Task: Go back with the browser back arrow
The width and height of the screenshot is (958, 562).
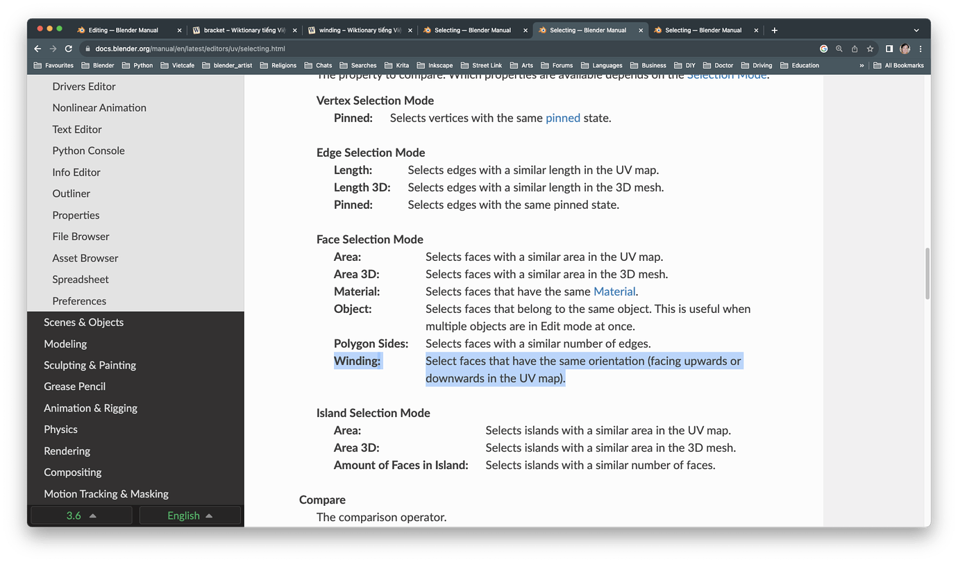Action: point(37,49)
